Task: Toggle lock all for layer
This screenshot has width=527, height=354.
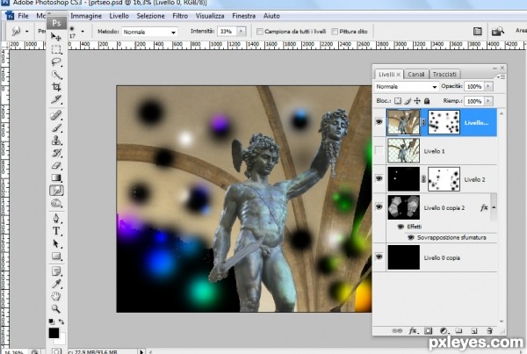Action: [427, 101]
